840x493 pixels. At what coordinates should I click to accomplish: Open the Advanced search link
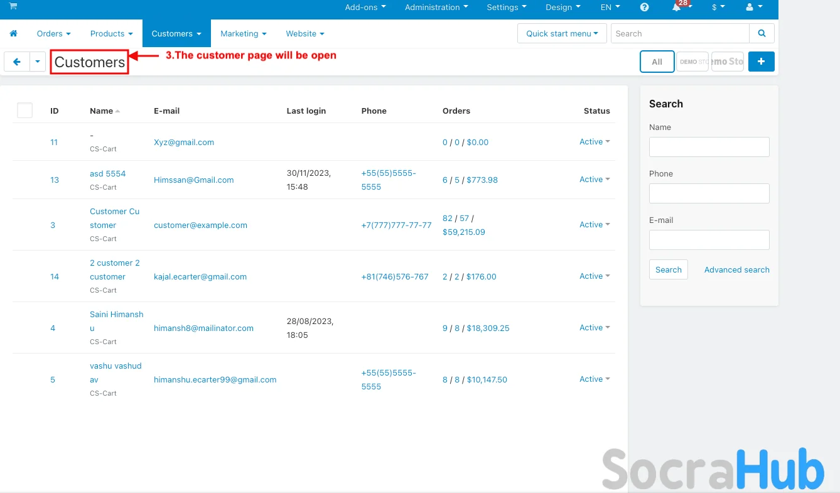[736, 270]
